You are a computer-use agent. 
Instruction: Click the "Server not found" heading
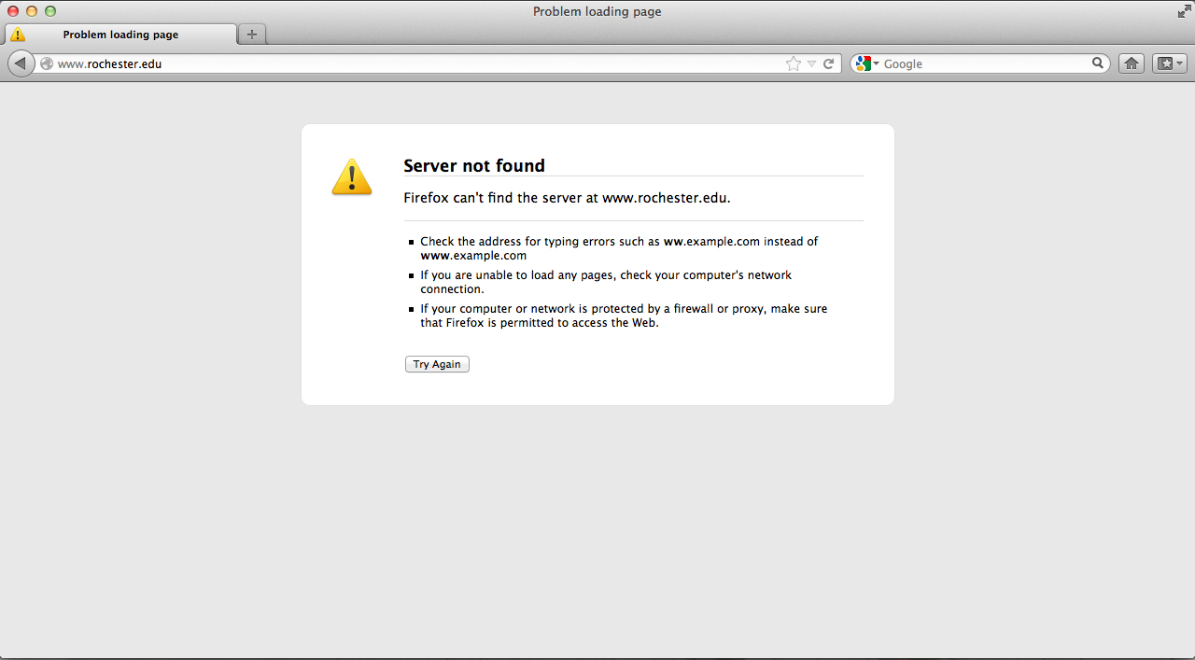pyautogui.click(x=474, y=165)
